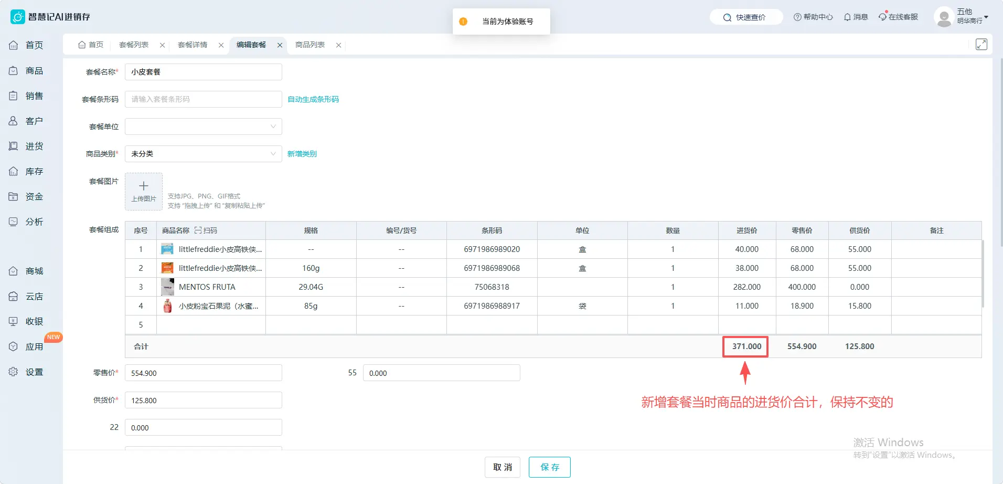The image size is (1003, 484).
Task: Switch to 套餐详情 tab
Action: (x=193, y=45)
